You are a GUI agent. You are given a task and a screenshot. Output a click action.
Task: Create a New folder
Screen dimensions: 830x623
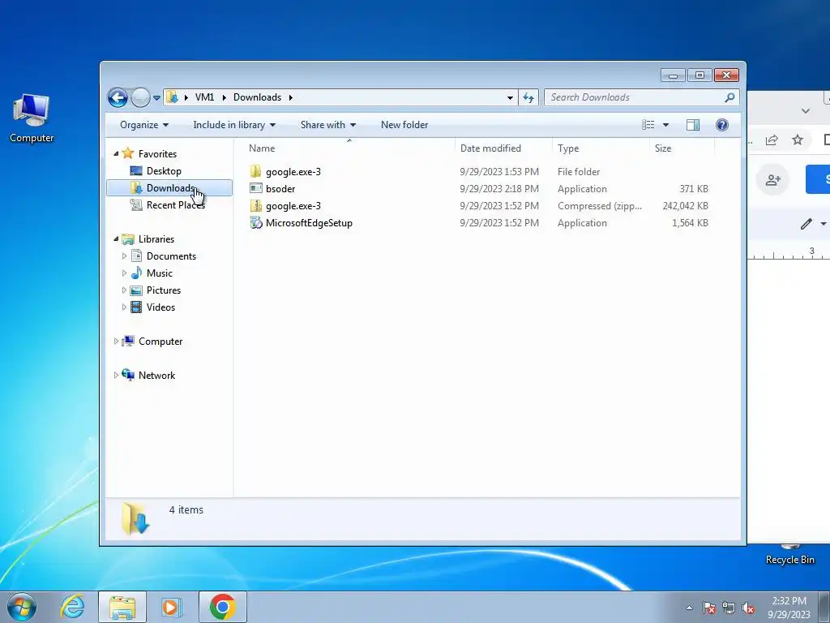pyautogui.click(x=404, y=125)
